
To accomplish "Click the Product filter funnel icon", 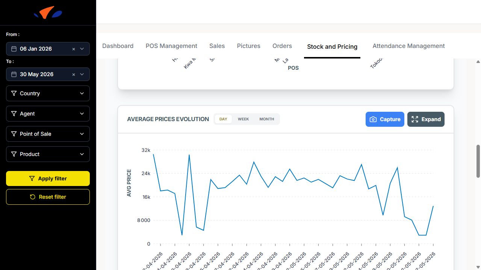I will coord(14,154).
